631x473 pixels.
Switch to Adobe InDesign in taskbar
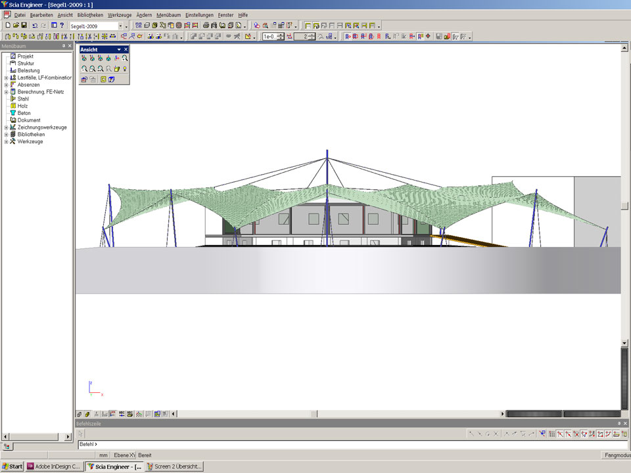coord(55,466)
